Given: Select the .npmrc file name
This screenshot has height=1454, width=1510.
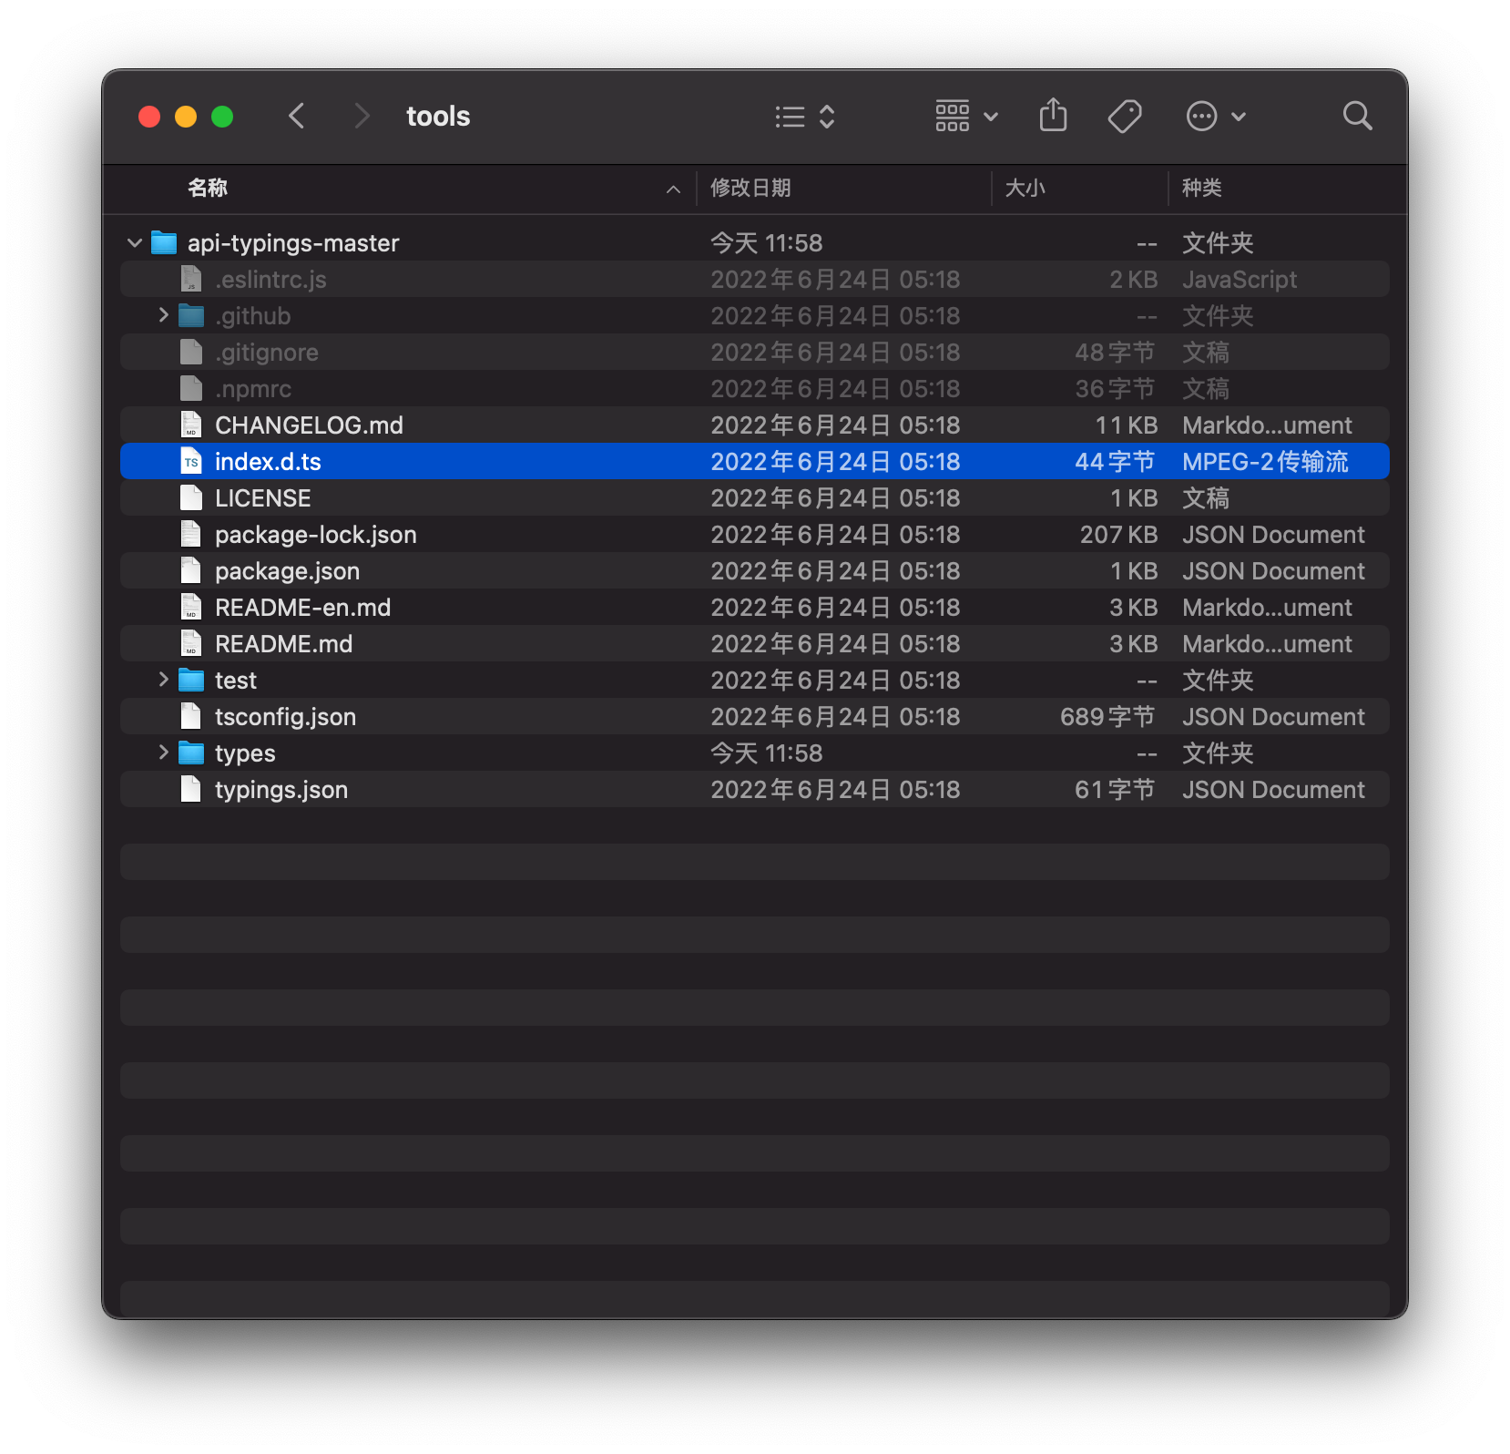Looking at the screenshot, I should click(x=253, y=389).
